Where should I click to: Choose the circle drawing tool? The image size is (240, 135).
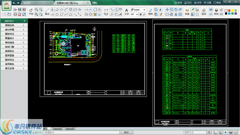pyautogui.click(x=70, y=10)
